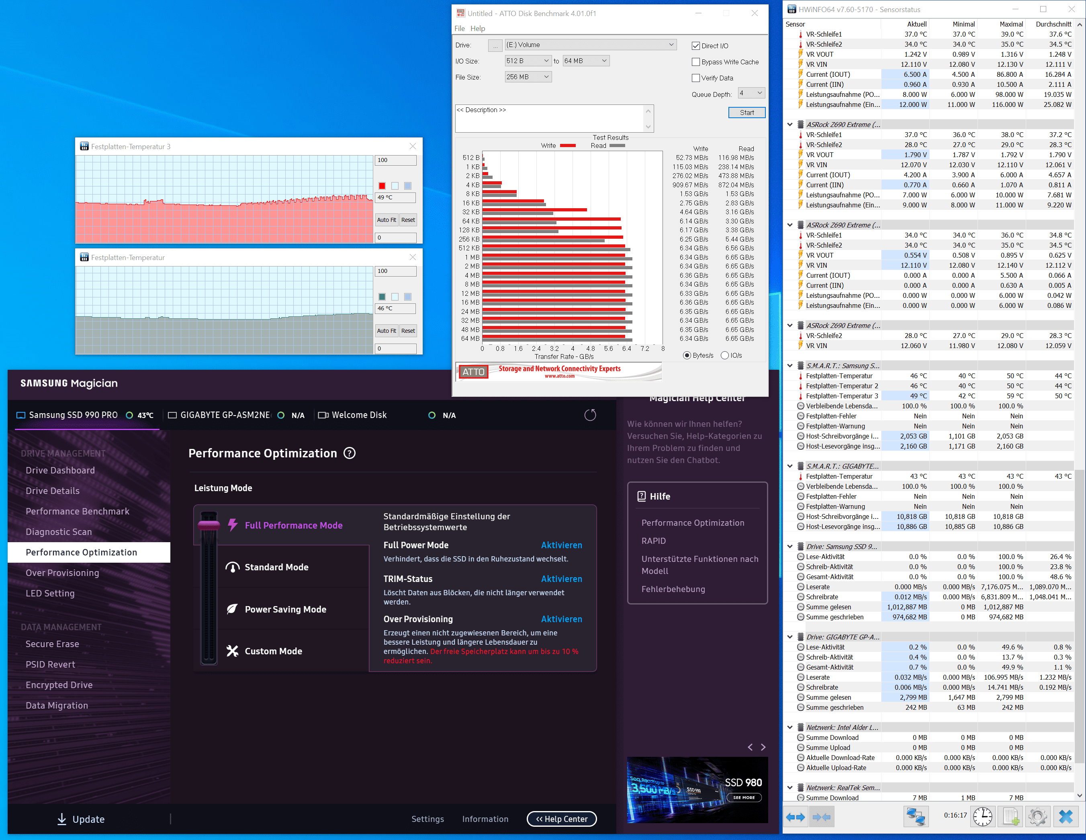Click Samsung SSD 990 PRO health ring icon

tap(129, 415)
